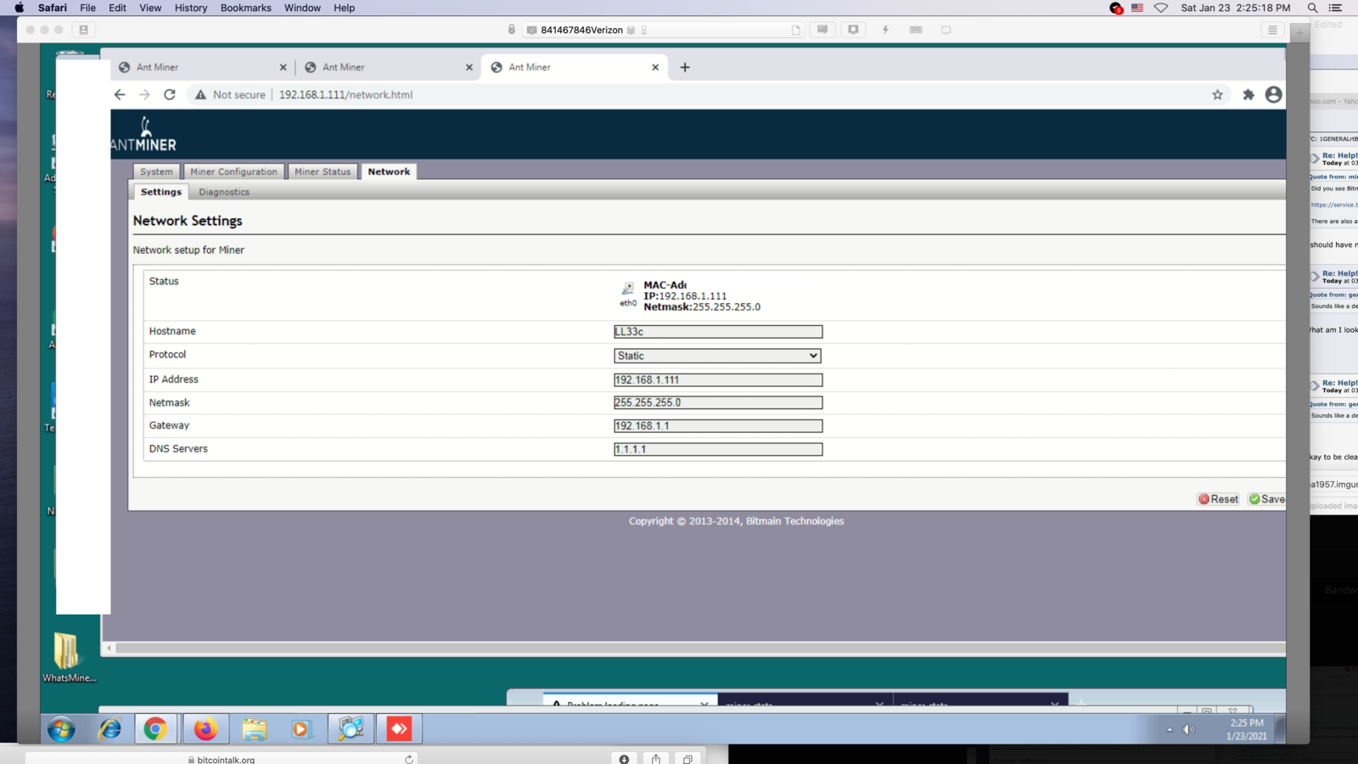Open Firefox from the Windows taskbar
The image size is (1358, 764).
click(x=205, y=729)
